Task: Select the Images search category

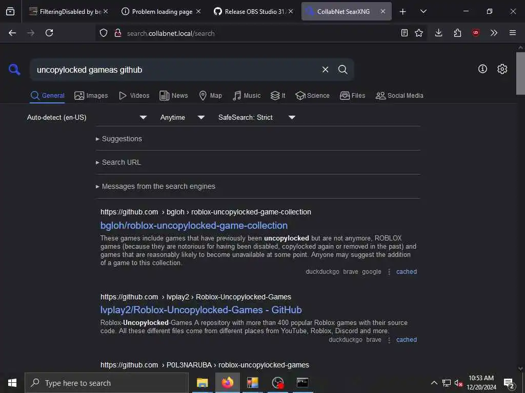Action: 91,96
